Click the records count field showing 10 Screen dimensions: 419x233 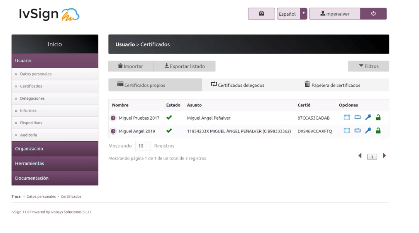click(x=143, y=146)
